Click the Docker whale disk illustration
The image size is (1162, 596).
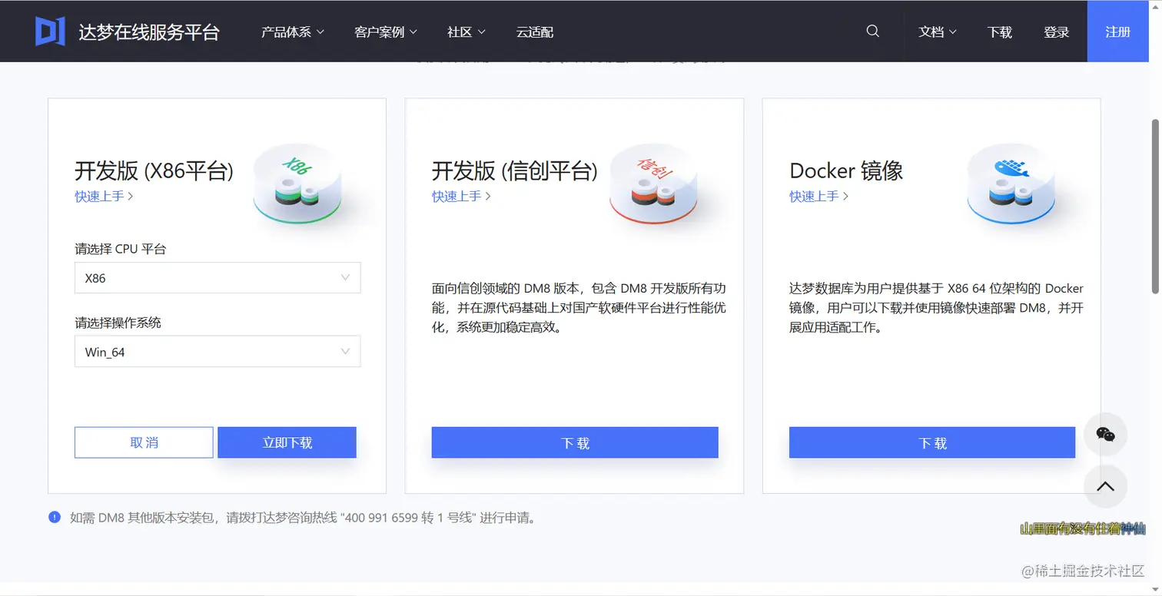click(1011, 185)
